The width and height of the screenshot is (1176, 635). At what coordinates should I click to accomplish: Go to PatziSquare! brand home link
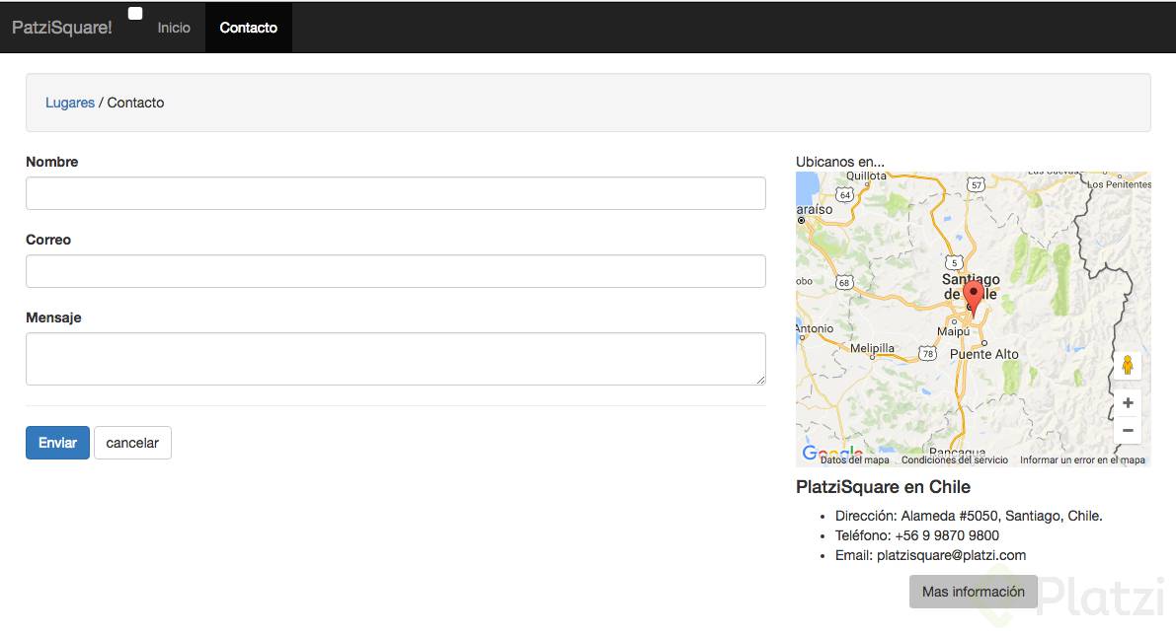pos(62,28)
